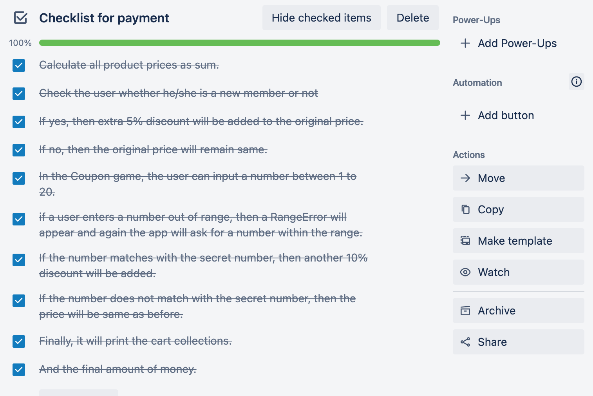Click the Copy icon in Actions
This screenshot has width=593, height=396.
(465, 209)
